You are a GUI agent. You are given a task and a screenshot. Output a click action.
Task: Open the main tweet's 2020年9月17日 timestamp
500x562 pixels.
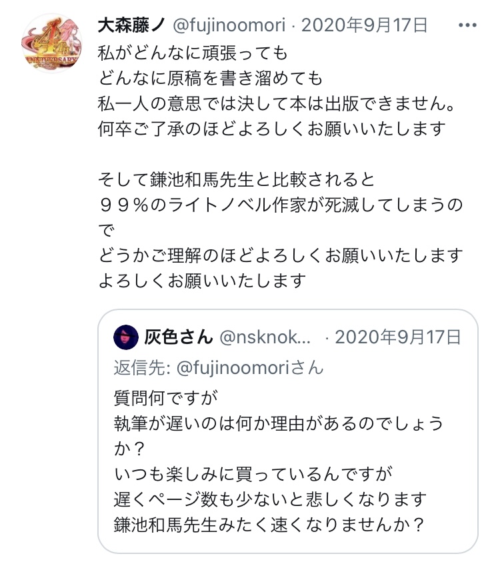point(364,26)
